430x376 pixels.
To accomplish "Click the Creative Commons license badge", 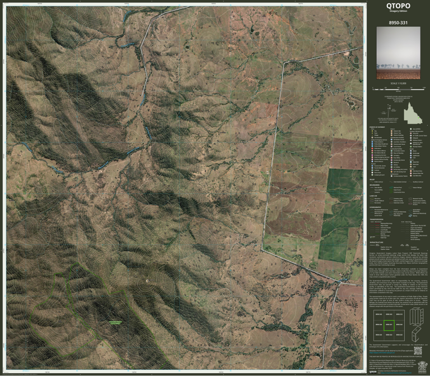I will (373, 372).
